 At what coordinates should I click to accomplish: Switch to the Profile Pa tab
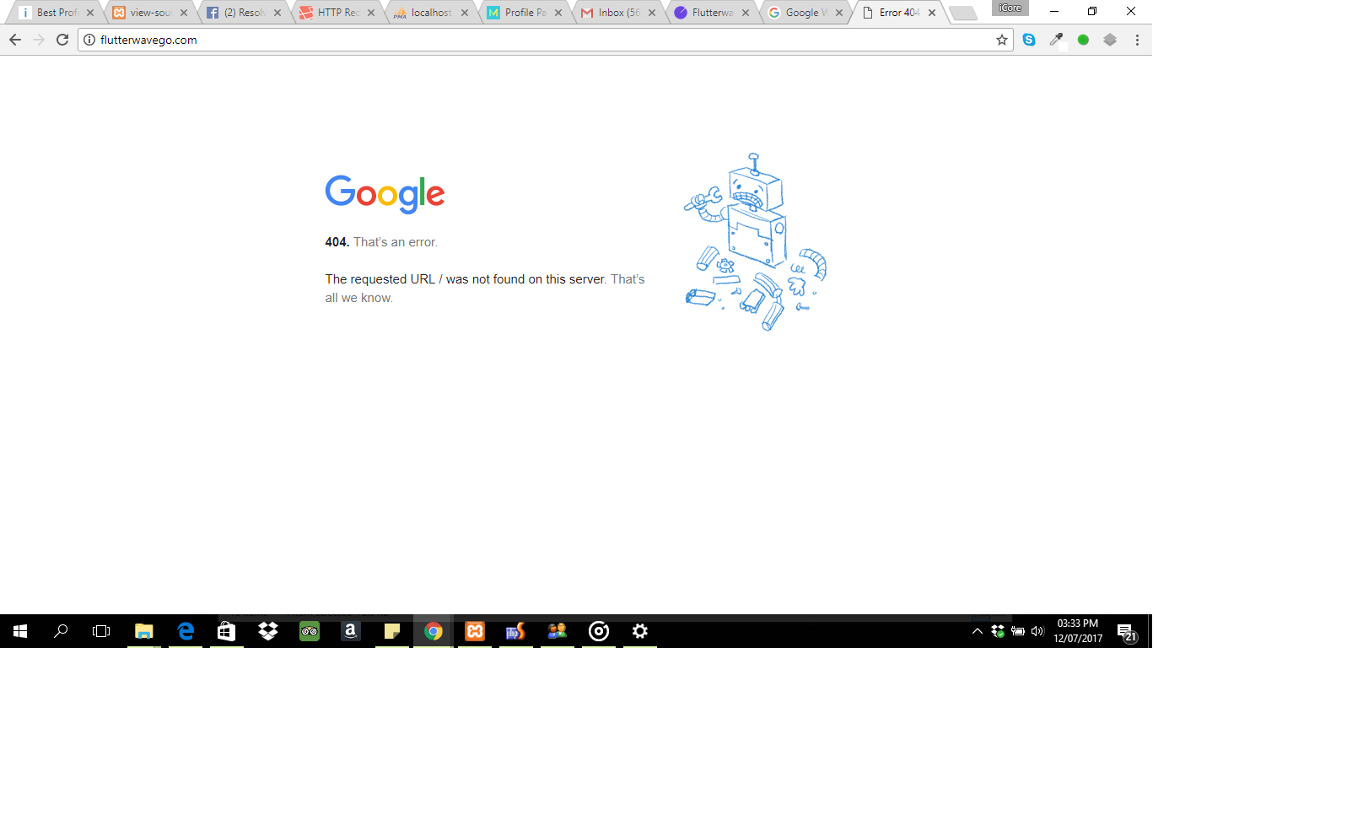[524, 13]
